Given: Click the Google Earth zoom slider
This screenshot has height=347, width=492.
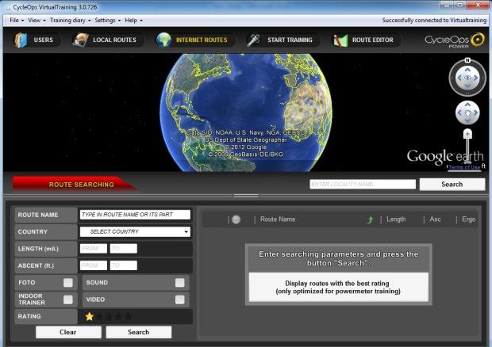Looking at the screenshot, I should [467, 147].
